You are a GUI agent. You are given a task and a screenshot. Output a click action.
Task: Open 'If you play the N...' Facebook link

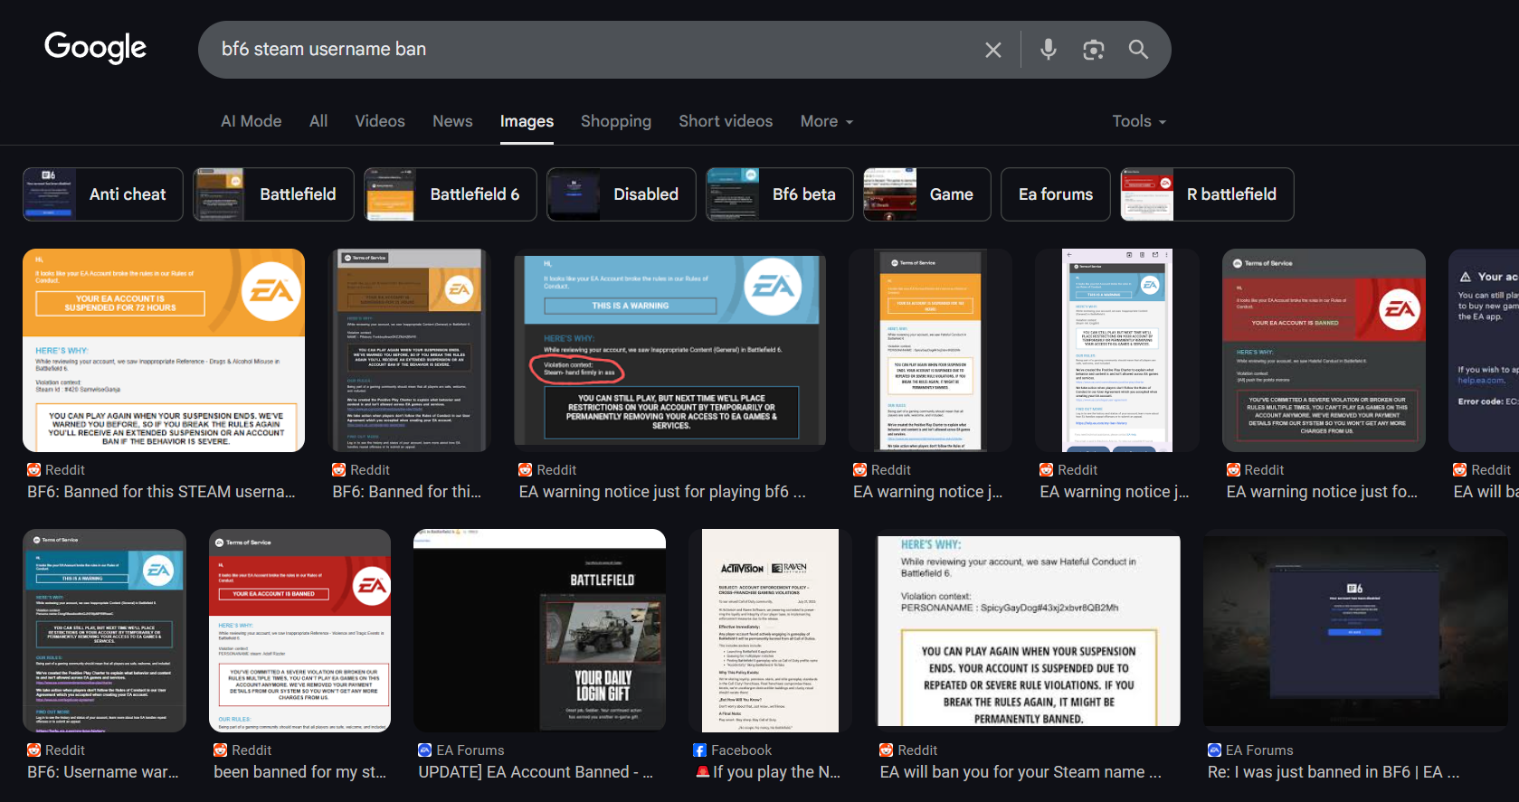pos(768,772)
